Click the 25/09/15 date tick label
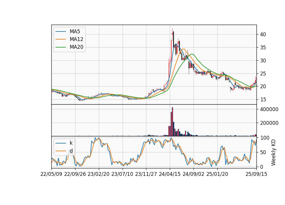Screen dimensions: 285x205 click(x=256, y=174)
